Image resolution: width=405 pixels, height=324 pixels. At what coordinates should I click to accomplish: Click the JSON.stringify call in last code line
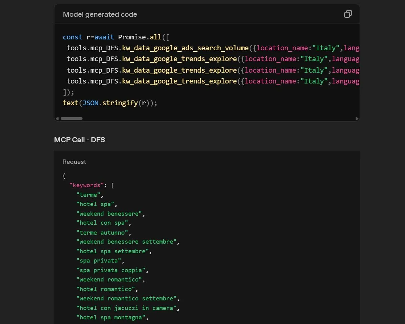click(x=110, y=103)
